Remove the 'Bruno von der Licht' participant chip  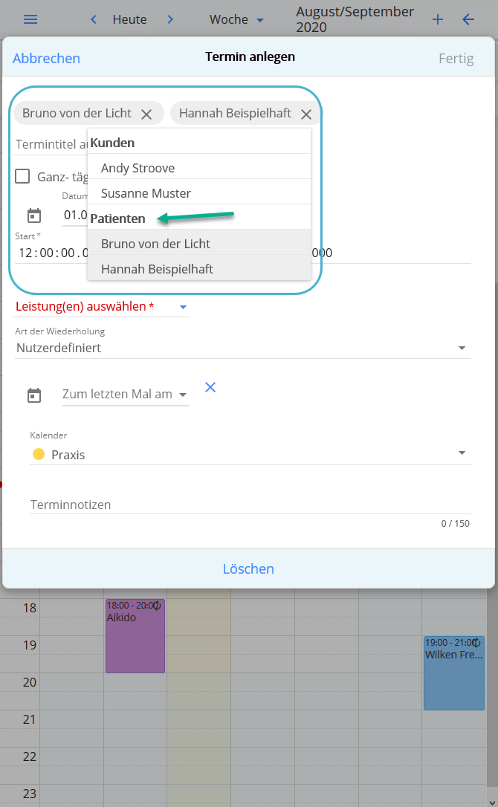pyautogui.click(x=147, y=113)
